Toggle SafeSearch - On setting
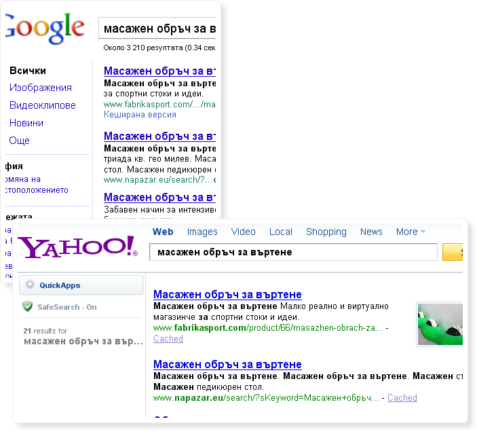Screen dimensions: 477x432 tap(67, 307)
